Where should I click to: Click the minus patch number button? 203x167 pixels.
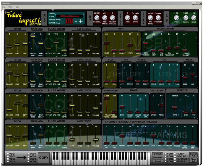(x=76, y=21)
